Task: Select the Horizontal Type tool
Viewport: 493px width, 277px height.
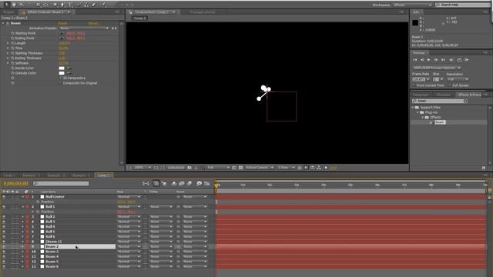Action: pyautogui.click(x=70, y=5)
